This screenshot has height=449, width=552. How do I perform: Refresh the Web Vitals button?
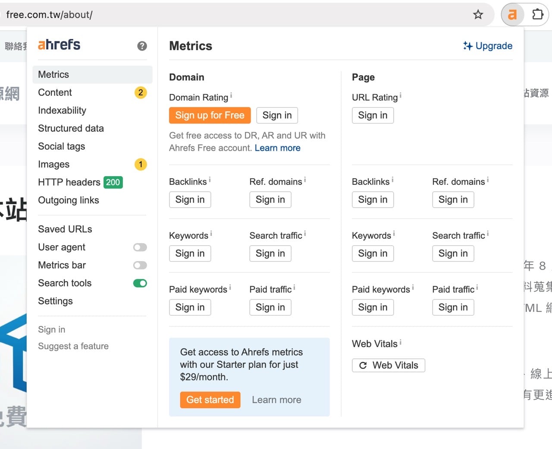click(388, 365)
